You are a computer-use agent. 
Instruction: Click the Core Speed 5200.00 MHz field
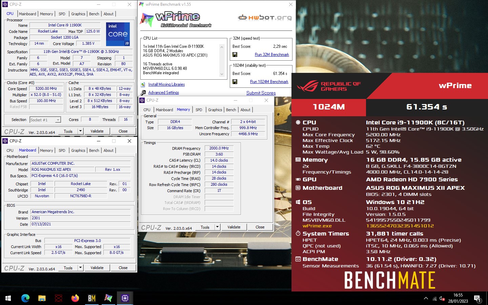[x=46, y=88]
